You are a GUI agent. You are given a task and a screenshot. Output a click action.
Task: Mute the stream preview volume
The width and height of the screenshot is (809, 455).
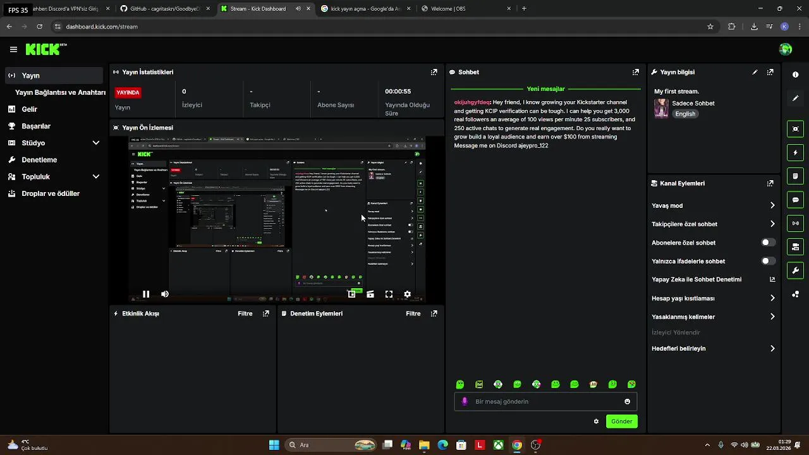click(165, 294)
